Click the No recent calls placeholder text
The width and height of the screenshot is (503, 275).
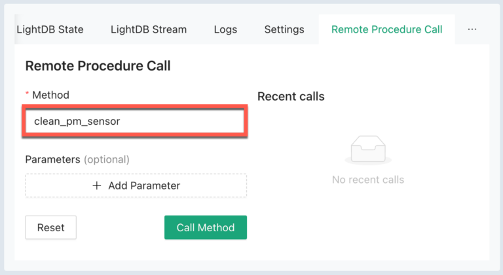click(x=368, y=180)
